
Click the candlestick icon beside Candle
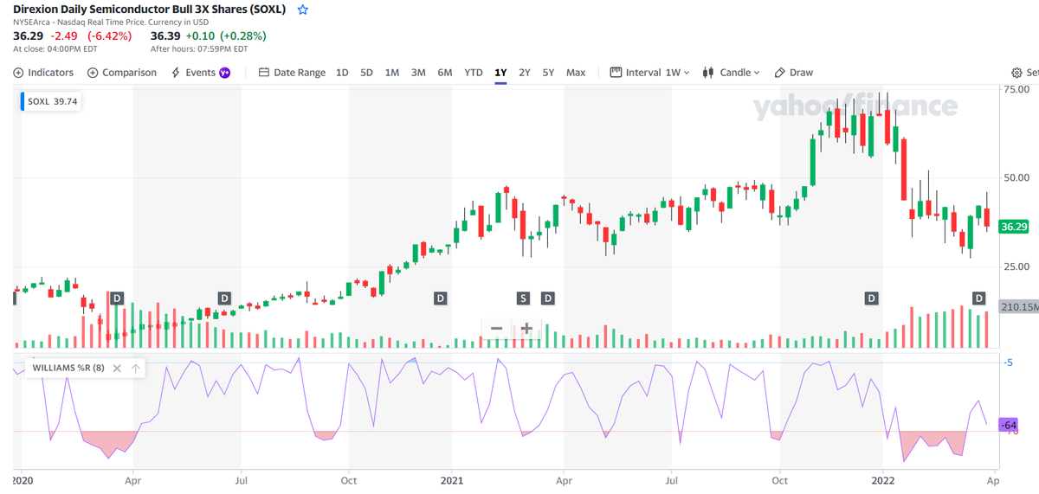coord(708,73)
